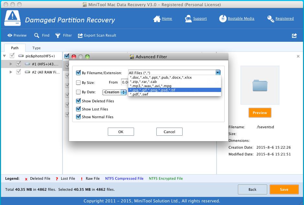This screenshot has height=205, width=304.
Task: Switch to the Type tab
Action: 37,48
